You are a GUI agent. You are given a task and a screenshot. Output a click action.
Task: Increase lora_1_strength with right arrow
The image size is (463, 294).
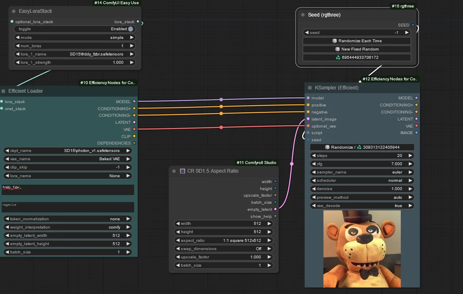(x=132, y=63)
